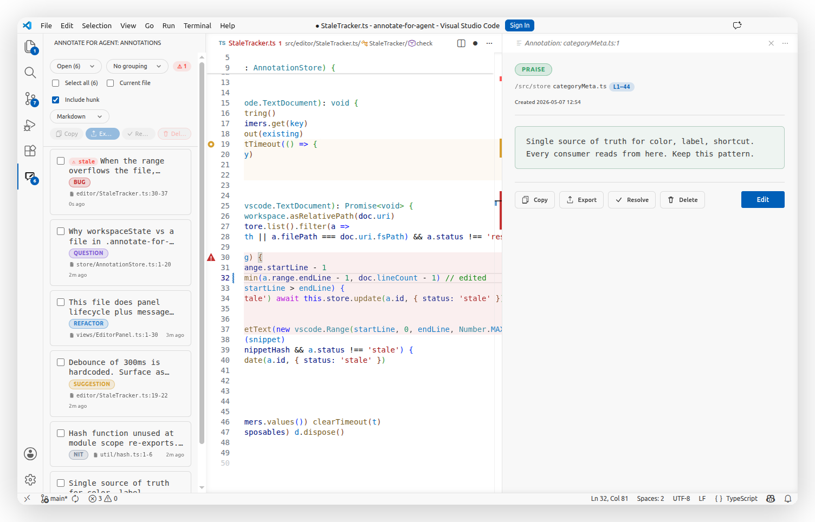Open the Open (6) status filter dropdown
The height and width of the screenshot is (522, 815).
[x=76, y=66]
